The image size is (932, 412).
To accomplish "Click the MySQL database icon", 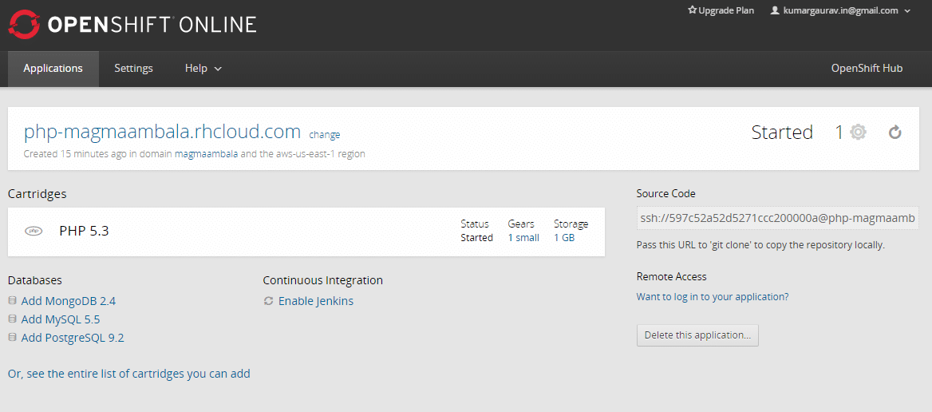I will pos(13,319).
